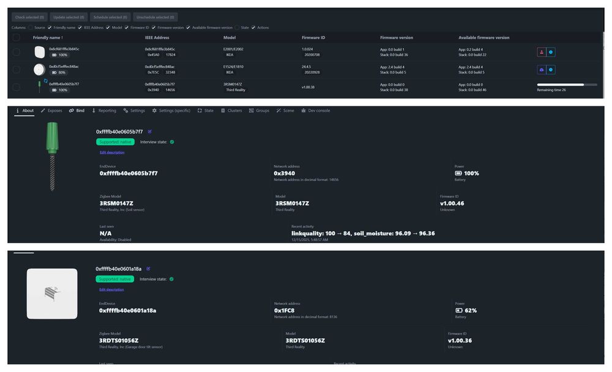Viewport: 612px width, 372px height.
Task: Sort by Available firmware version column header
Action: pos(484,38)
